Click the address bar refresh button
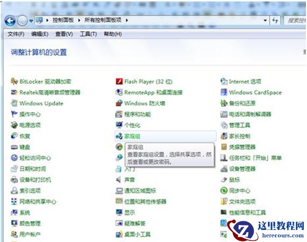307x242 pixels. pos(275,20)
